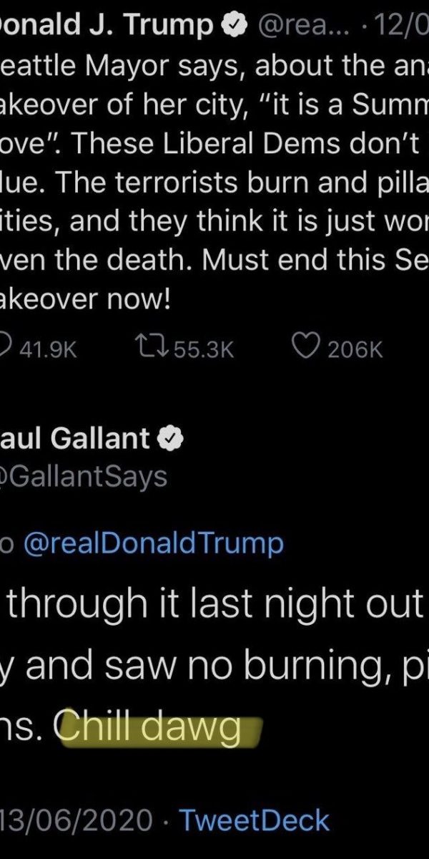Click the GallantSays handle
429x859 pixels.
pyautogui.click(x=86, y=476)
